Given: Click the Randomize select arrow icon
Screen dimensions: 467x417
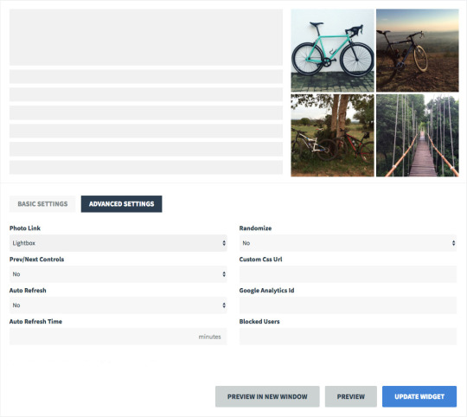Looking at the screenshot, I should [x=454, y=243].
